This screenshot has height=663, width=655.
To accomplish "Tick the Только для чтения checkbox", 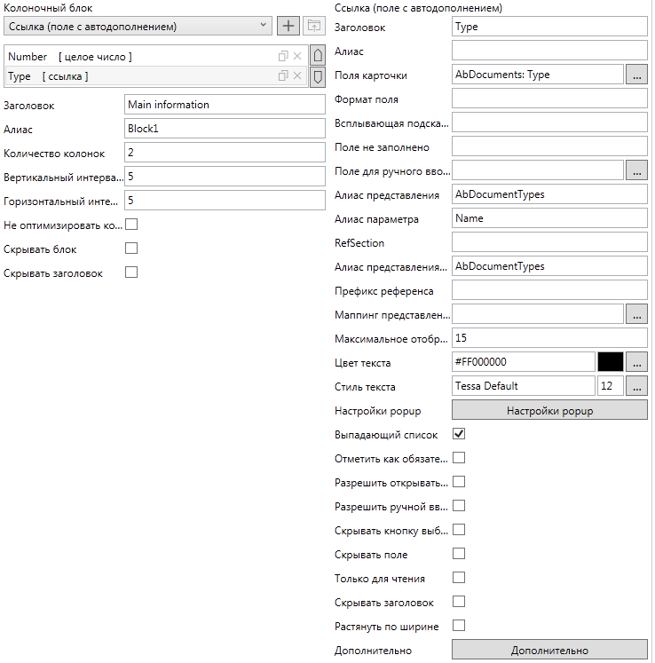I will [x=459, y=578].
